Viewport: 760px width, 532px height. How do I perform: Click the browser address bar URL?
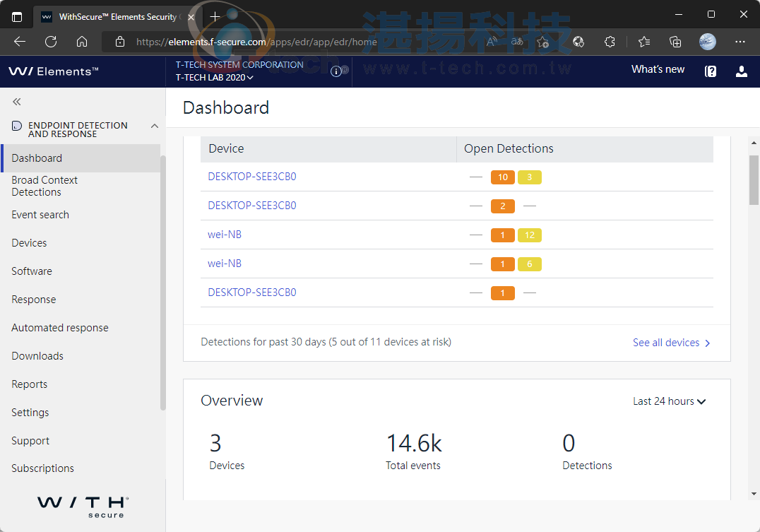(256, 42)
